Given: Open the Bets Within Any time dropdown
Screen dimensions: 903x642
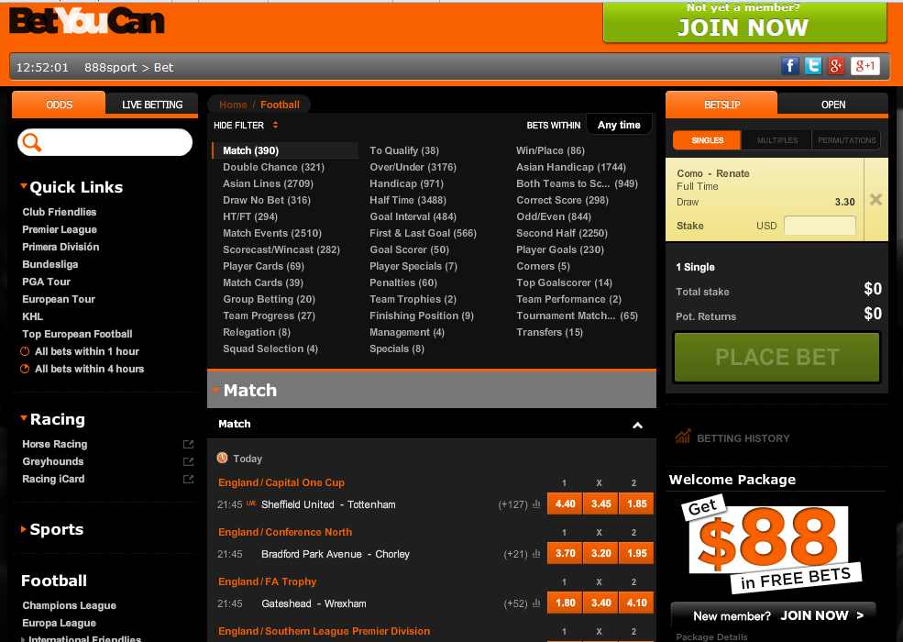Looking at the screenshot, I should pyautogui.click(x=619, y=125).
